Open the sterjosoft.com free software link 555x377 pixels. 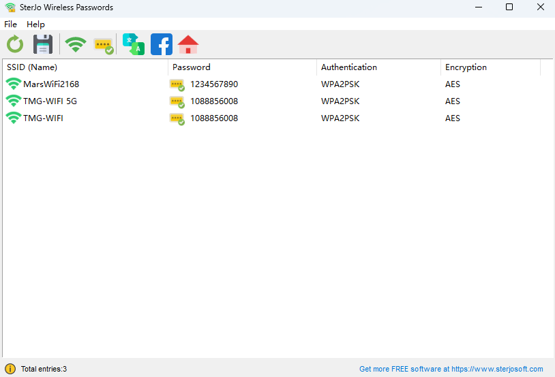(x=451, y=369)
